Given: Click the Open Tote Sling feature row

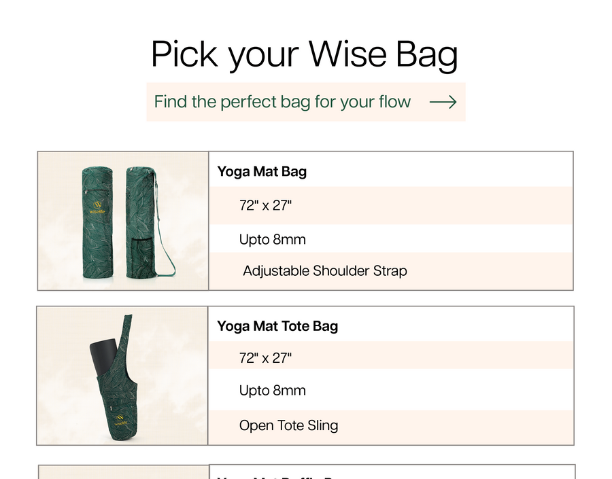Looking at the screenshot, I should point(288,425).
